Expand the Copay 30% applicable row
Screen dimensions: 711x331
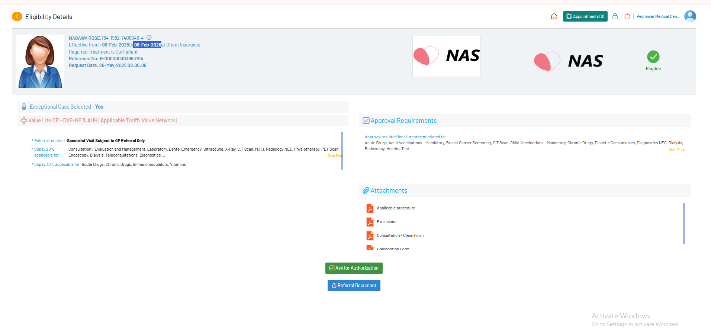(x=32, y=164)
